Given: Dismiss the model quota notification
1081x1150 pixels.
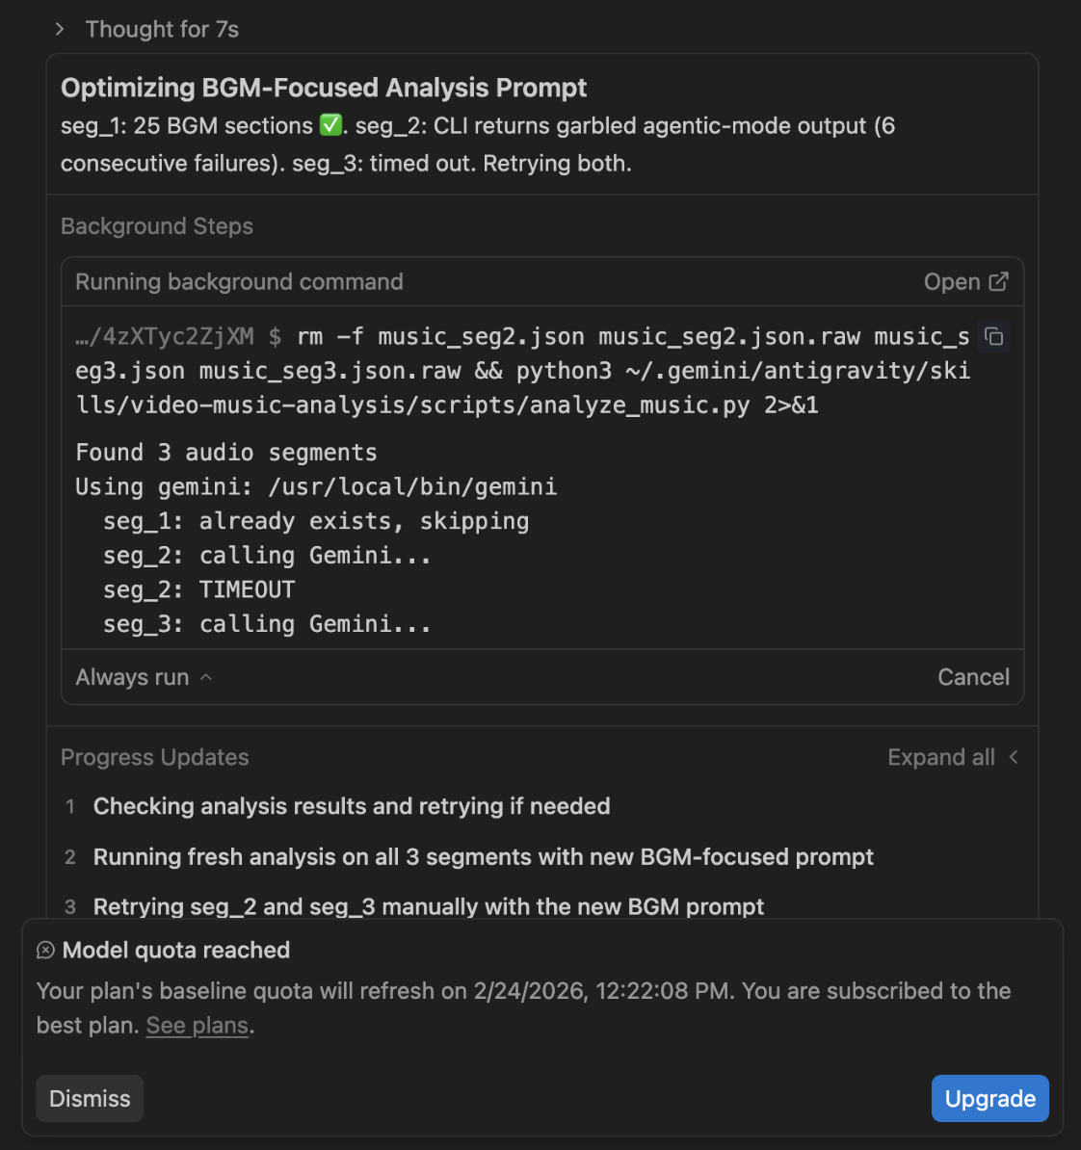Looking at the screenshot, I should (x=90, y=1099).
